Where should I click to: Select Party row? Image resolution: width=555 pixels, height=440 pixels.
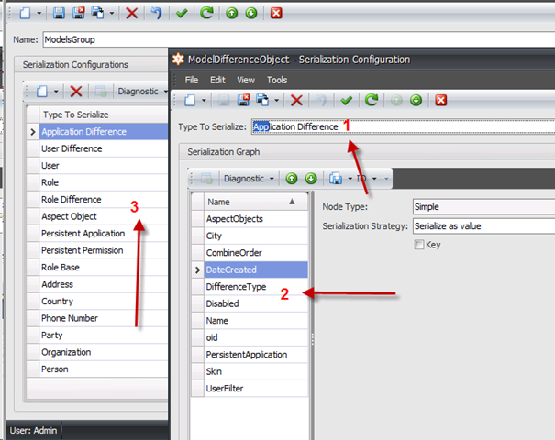104,335
